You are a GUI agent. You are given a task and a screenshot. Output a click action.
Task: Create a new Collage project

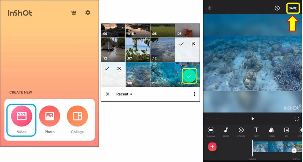[x=77, y=120]
